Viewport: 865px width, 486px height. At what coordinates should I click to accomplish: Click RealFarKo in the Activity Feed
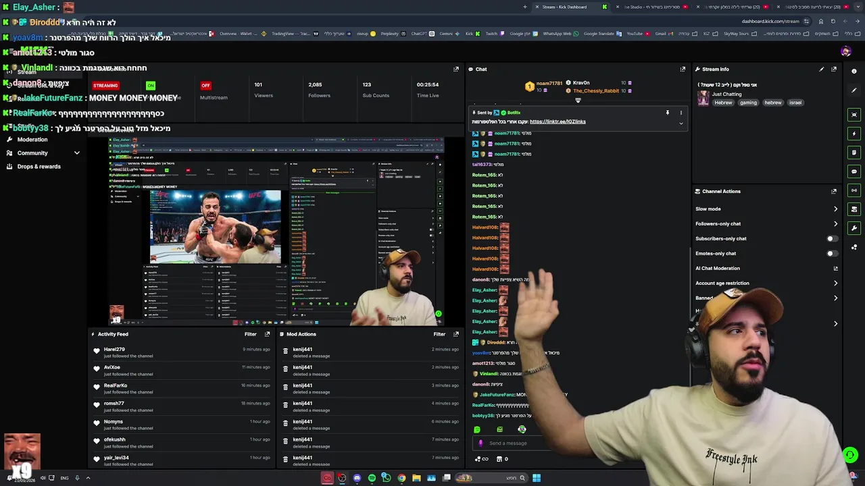point(116,385)
